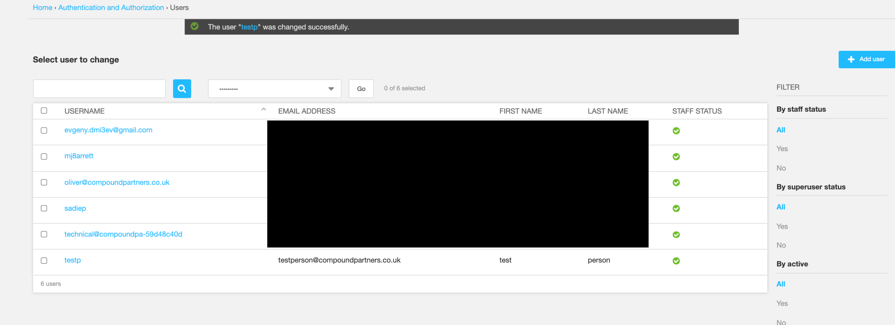This screenshot has height=325, width=895.
Task: Select checkbox for technical@compoundpa-59d48c40d
Action: [44, 234]
